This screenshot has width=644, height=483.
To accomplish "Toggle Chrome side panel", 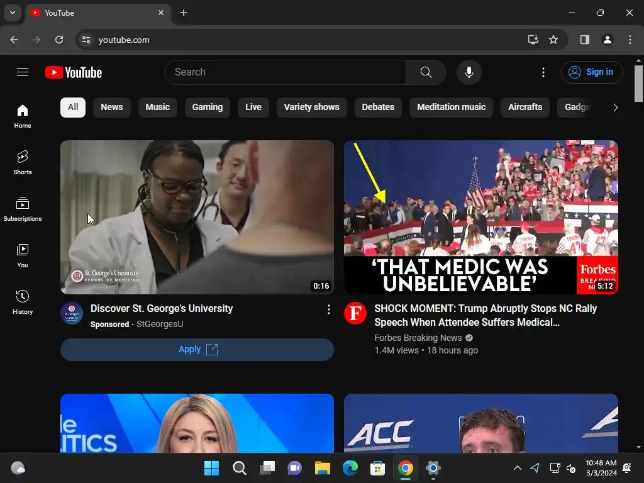I will [584, 40].
